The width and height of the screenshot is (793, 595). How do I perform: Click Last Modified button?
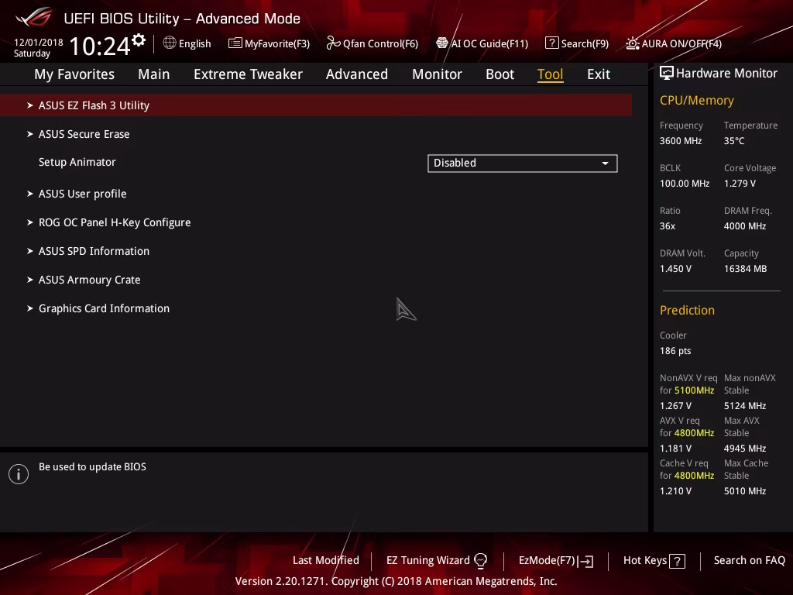click(x=326, y=561)
